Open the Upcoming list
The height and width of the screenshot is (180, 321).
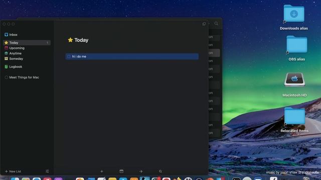pos(15,48)
